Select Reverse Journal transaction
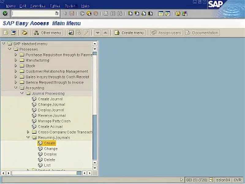Screen dimensions: 245x184 pos(52,116)
